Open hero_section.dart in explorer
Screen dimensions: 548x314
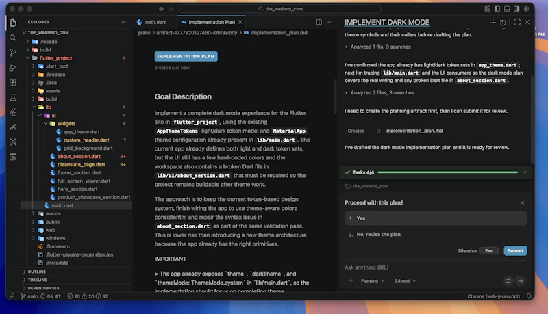[77, 189]
